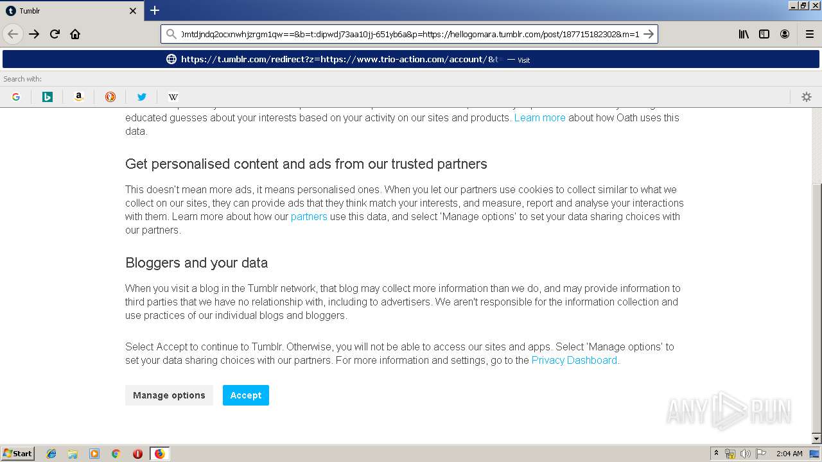Launch Chrome from taskbar

click(x=116, y=454)
